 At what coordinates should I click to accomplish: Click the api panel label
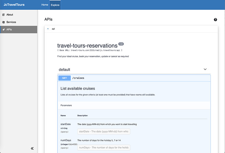[x=53, y=29]
